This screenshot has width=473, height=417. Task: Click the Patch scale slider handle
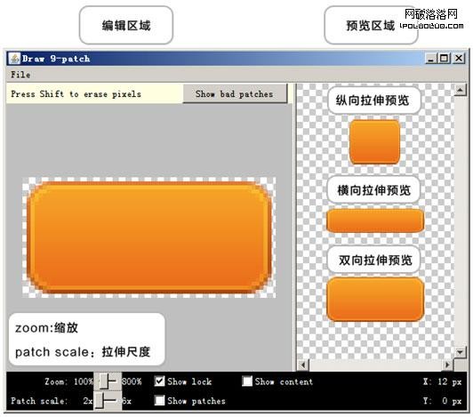[x=100, y=401]
